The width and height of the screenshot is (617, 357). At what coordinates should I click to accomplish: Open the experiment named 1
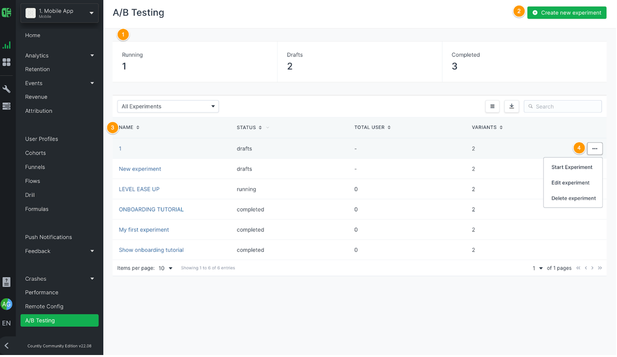point(120,149)
